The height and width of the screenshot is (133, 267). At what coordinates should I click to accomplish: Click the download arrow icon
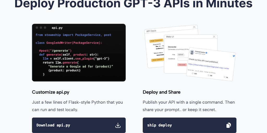[x=118, y=125]
